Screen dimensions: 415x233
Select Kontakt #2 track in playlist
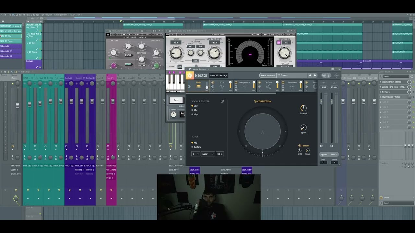pos(11,51)
